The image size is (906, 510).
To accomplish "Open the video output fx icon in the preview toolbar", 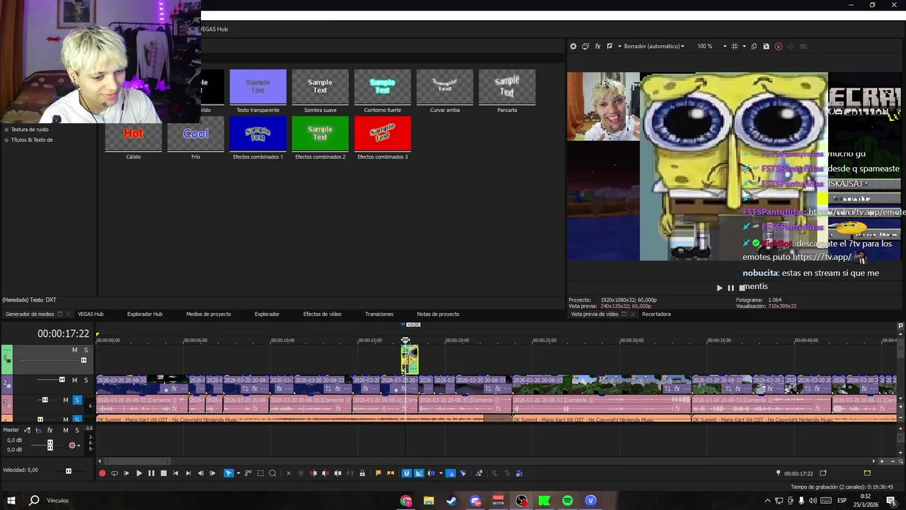I will (597, 46).
